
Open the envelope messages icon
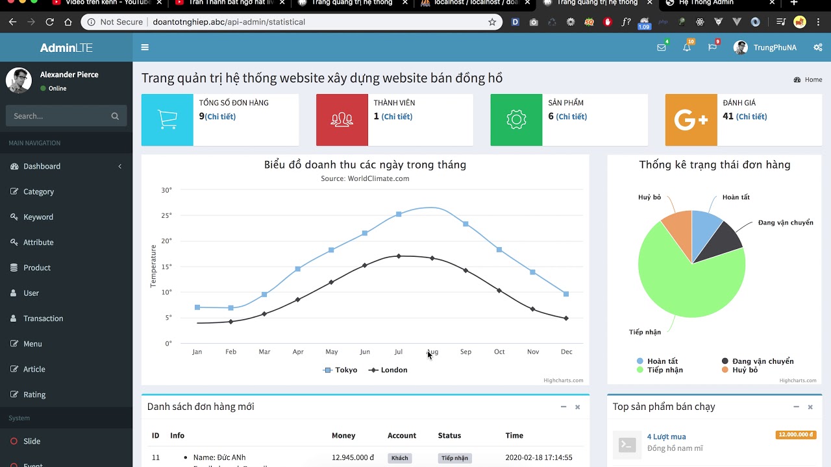coord(662,47)
